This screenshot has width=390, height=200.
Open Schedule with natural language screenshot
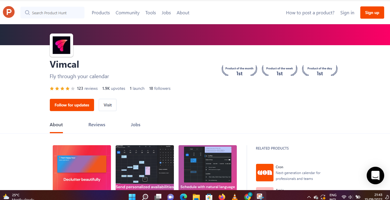(208, 168)
